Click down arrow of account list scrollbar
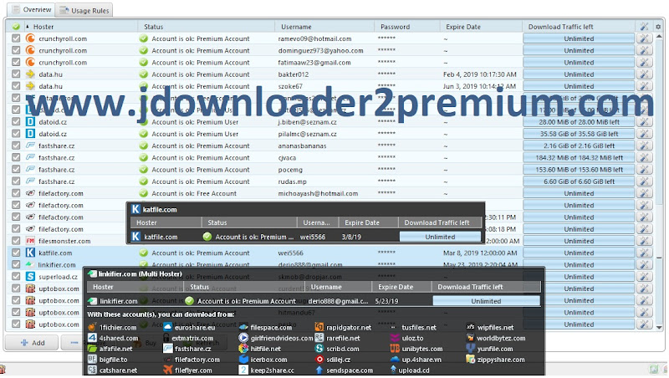The height and width of the screenshot is (378, 669). (x=659, y=327)
